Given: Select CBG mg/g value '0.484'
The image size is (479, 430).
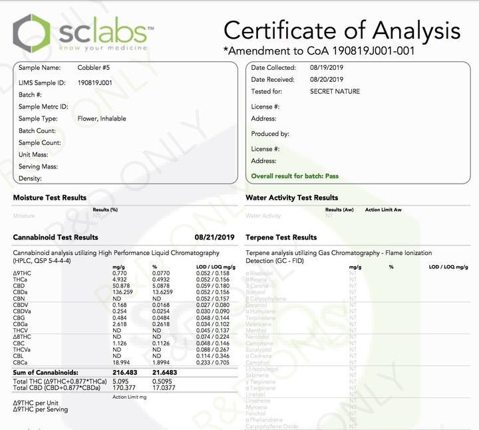Looking at the screenshot, I should [120, 318].
